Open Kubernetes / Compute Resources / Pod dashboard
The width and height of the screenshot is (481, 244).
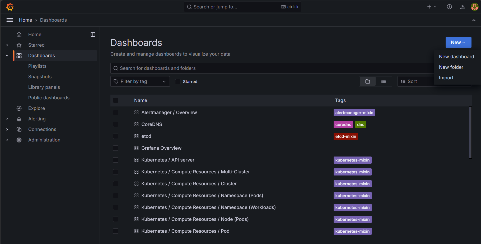point(185,231)
